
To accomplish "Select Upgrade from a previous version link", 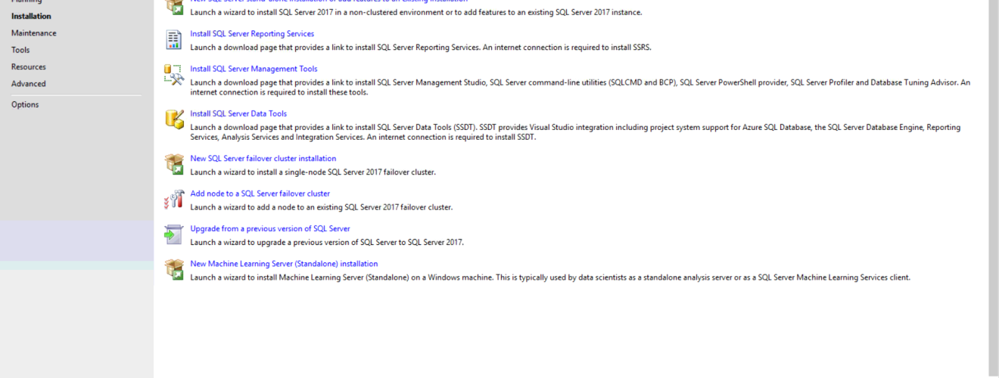I will (269, 228).
